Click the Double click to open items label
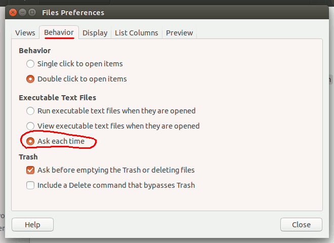Image resolution: width=334 pixels, height=243 pixels. [82, 79]
